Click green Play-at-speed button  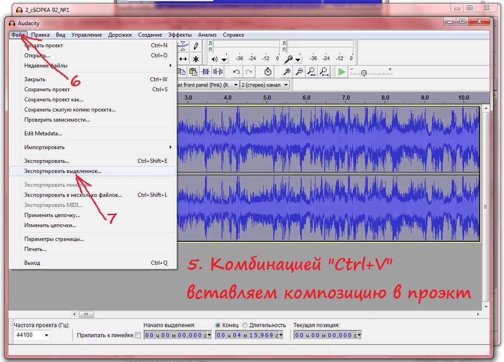point(342,72)
